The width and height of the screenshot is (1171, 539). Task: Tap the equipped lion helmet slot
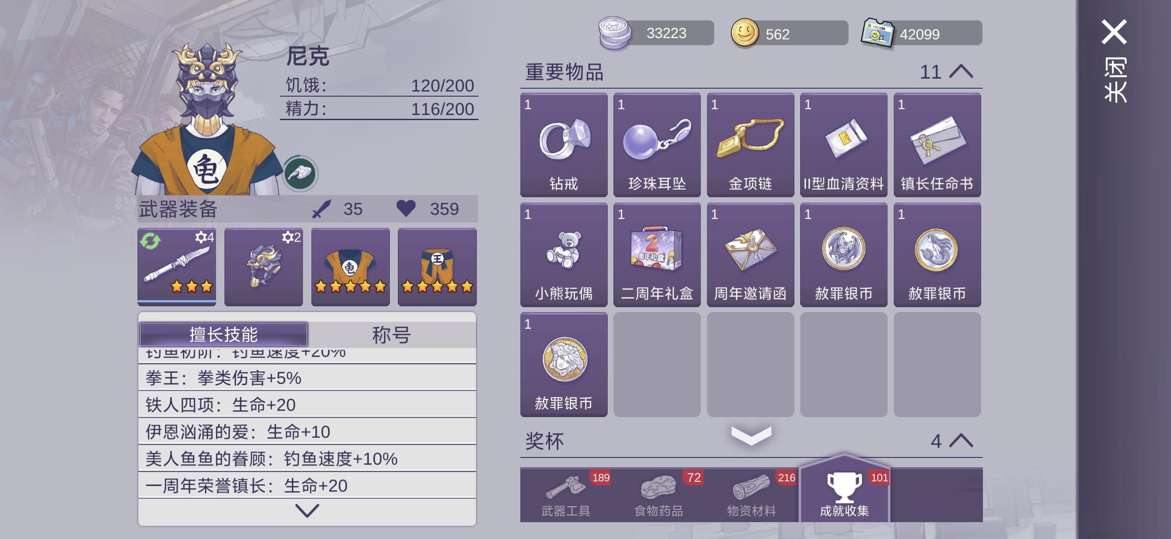click(263, 266)
